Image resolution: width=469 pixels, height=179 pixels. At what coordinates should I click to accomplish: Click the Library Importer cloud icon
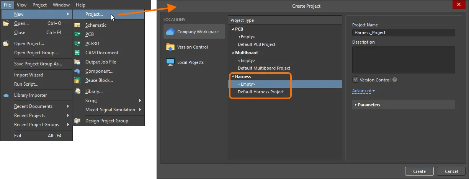(x=6, y=95)
